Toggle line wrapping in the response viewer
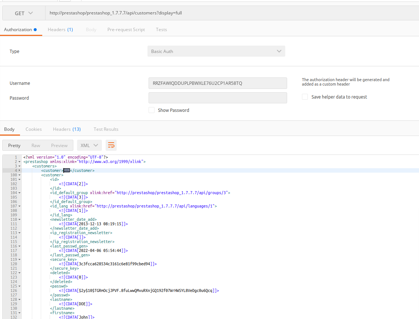Image resolution: width=419 pixels, height=319 pixels. [x=111, y=145]
